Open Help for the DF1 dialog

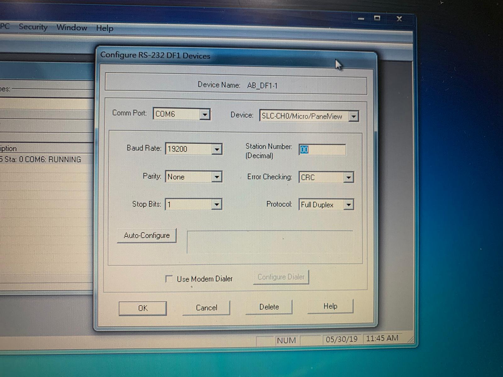pyautogui.click(x=330, y=306)
